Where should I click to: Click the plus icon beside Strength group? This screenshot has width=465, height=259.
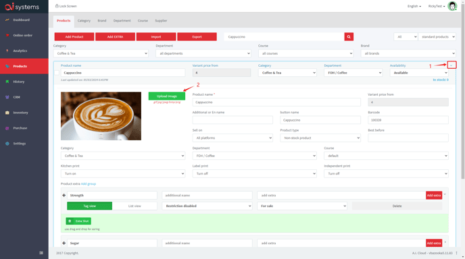(64, 196)
